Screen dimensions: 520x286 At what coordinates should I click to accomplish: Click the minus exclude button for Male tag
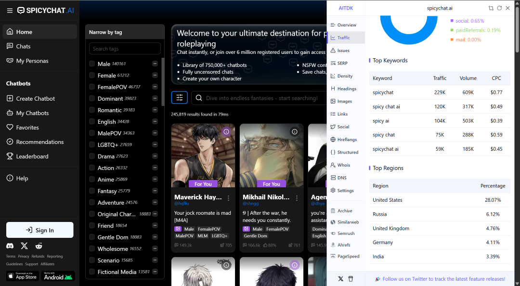coord(155,64)
